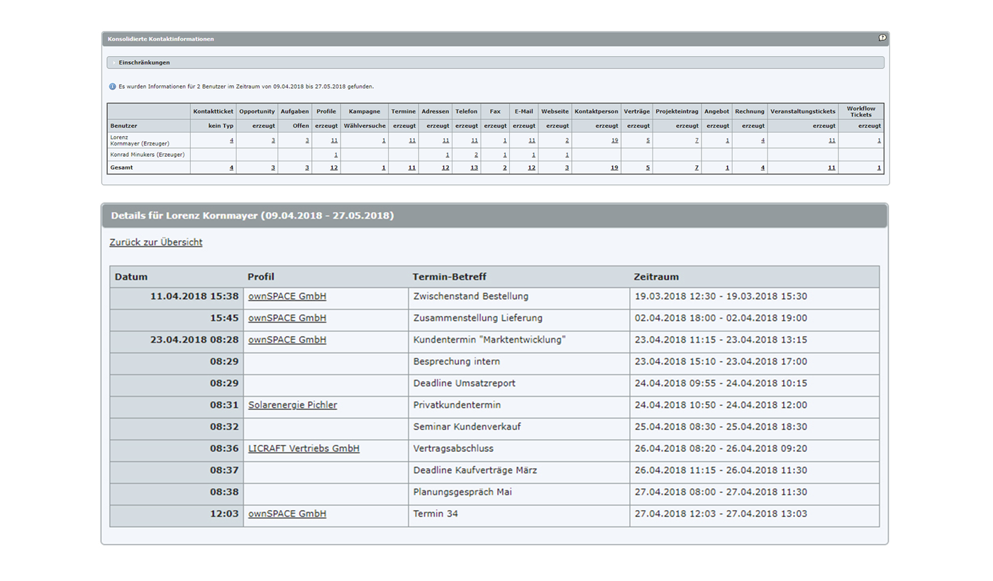Open ownSPACE GmbH profile for Kundentermin Marktentwicklung
The height and width of the screenshot is (581, 993).
click(x=287, y=340)
